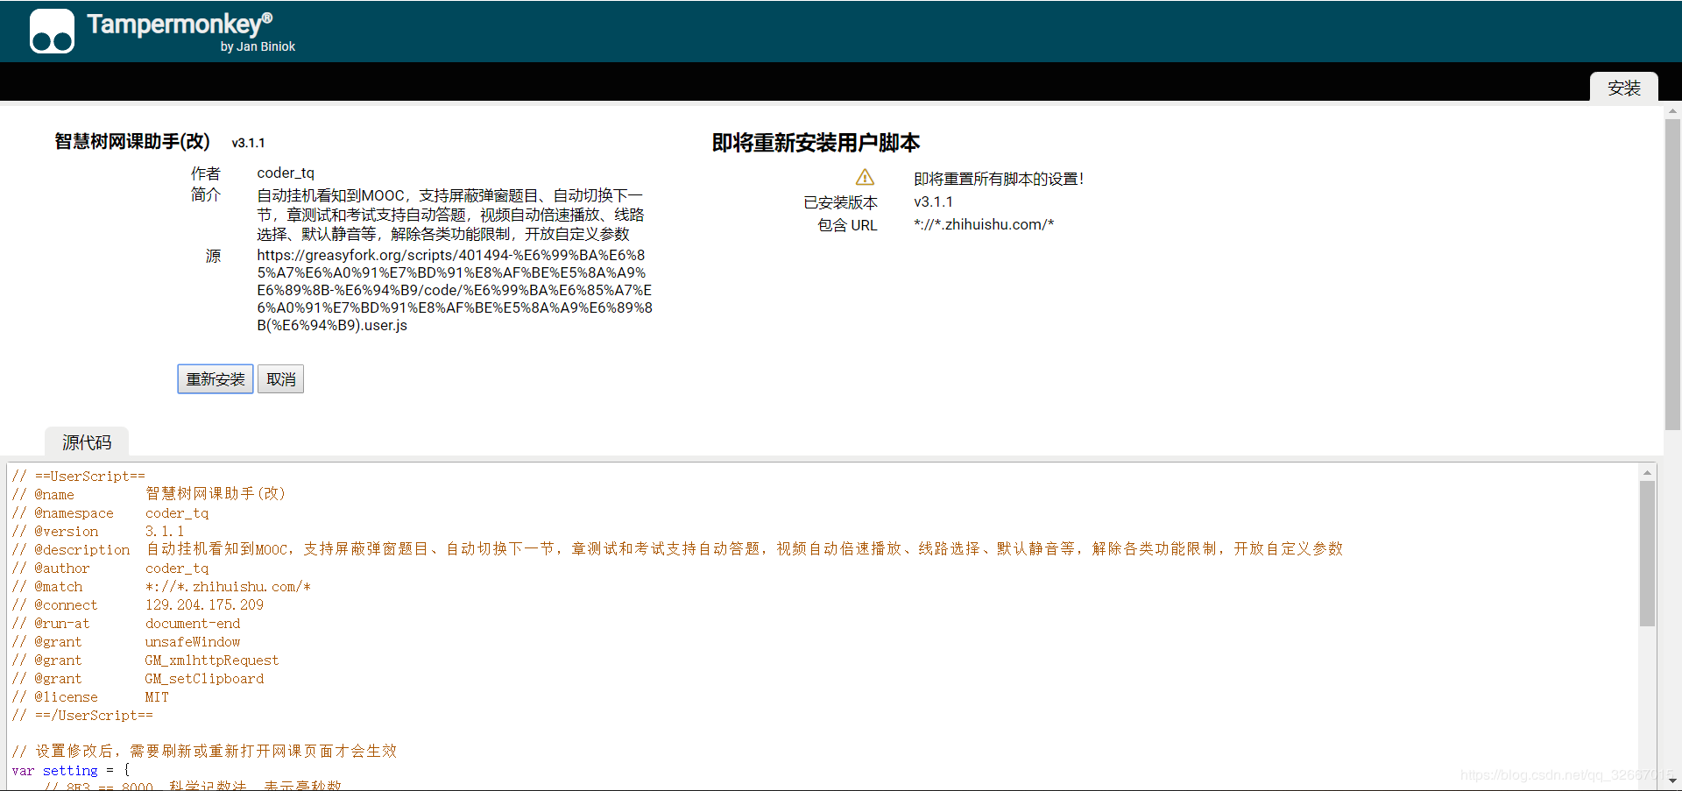Viewport: 1682px width, 791px height.
Task: Click the included URL *://*.zhihuishu.com/*
Action: point(984,224)
